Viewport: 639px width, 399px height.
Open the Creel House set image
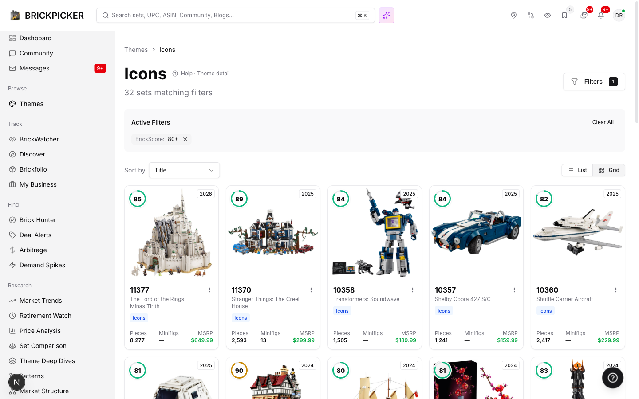tap(273, 232)
